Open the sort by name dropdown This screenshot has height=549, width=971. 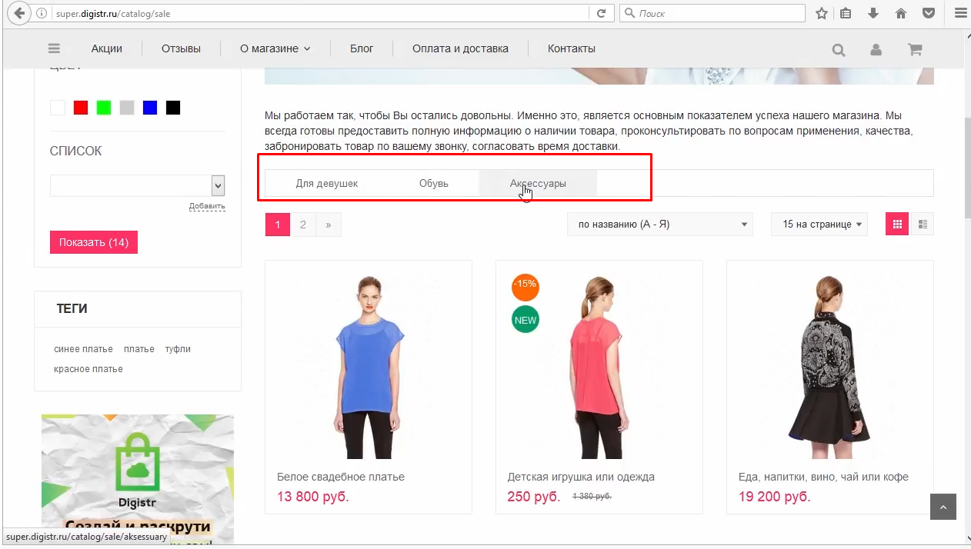tap(660, 225)
